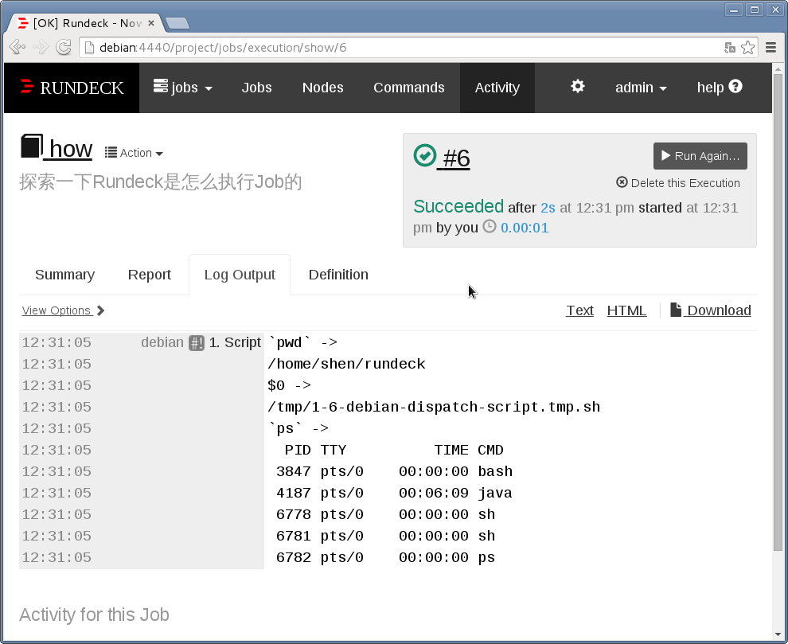Click the 6781 sh process line

coord(385,536)
